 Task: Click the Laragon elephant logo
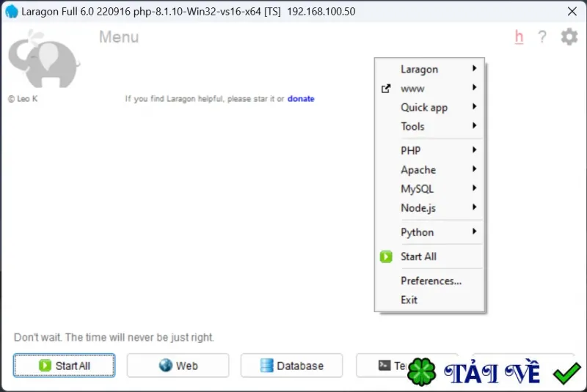click(44, 59)
